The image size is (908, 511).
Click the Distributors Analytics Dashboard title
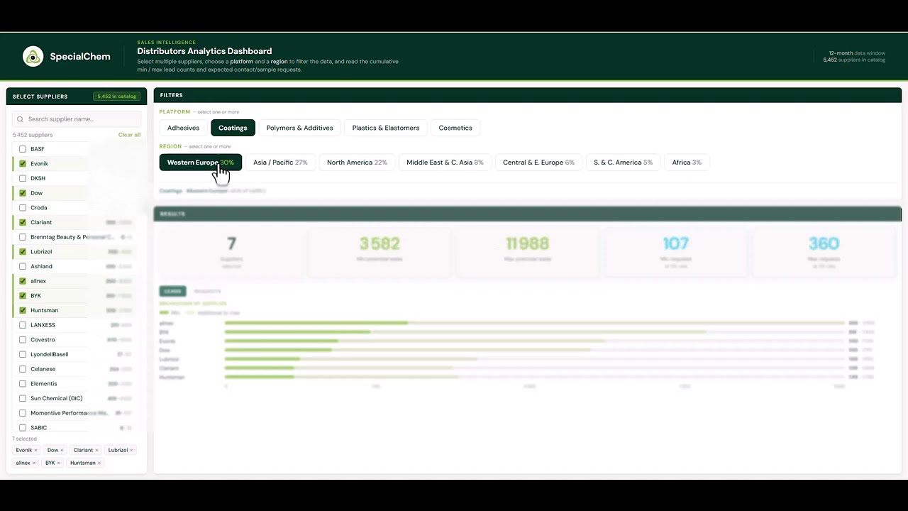[x=204, y=51]
